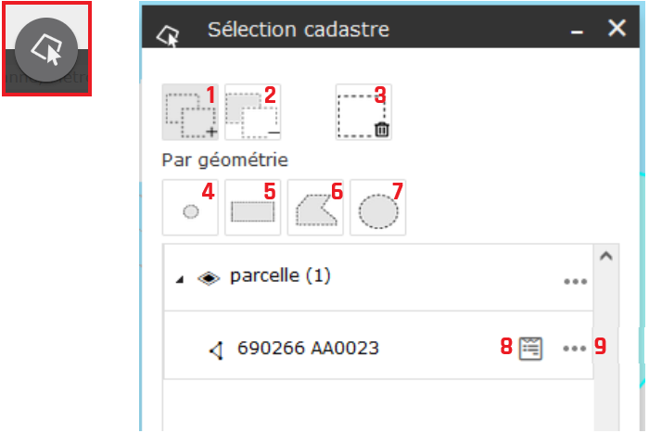Choose the select-by-point tool

point(190,208)
